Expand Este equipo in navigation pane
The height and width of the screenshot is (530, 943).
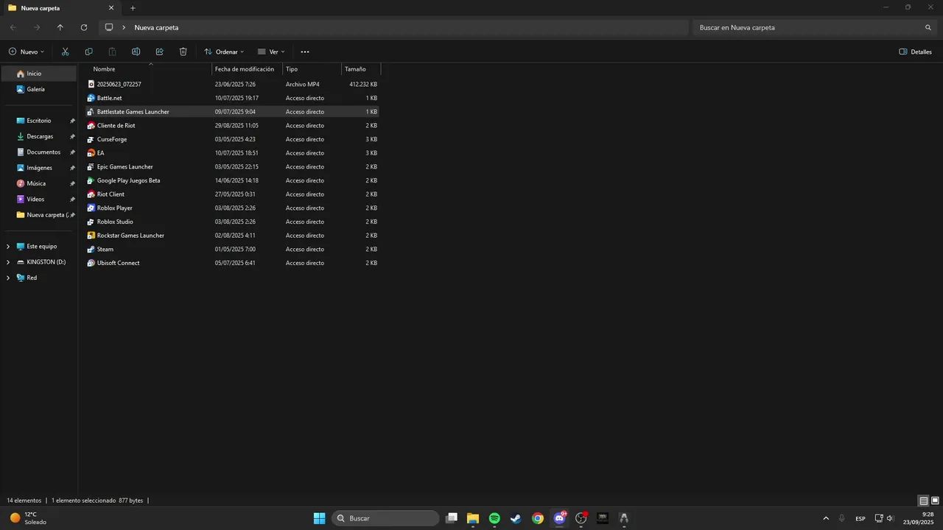(x=8, y=247)
